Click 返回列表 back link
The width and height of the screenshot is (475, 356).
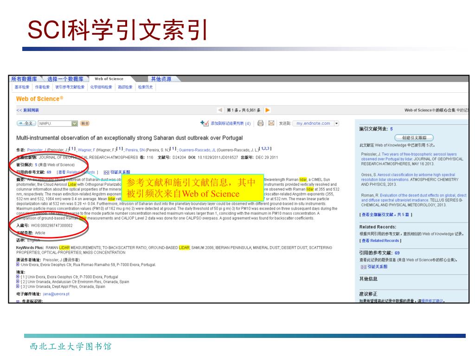[27, 110]
